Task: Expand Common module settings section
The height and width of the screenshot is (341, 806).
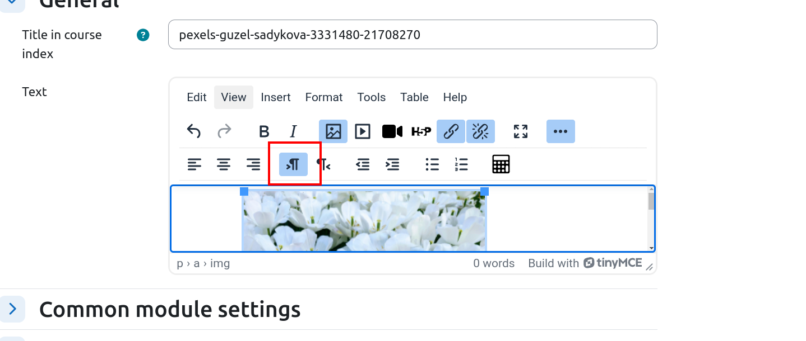Action: (x=12, y=309)
